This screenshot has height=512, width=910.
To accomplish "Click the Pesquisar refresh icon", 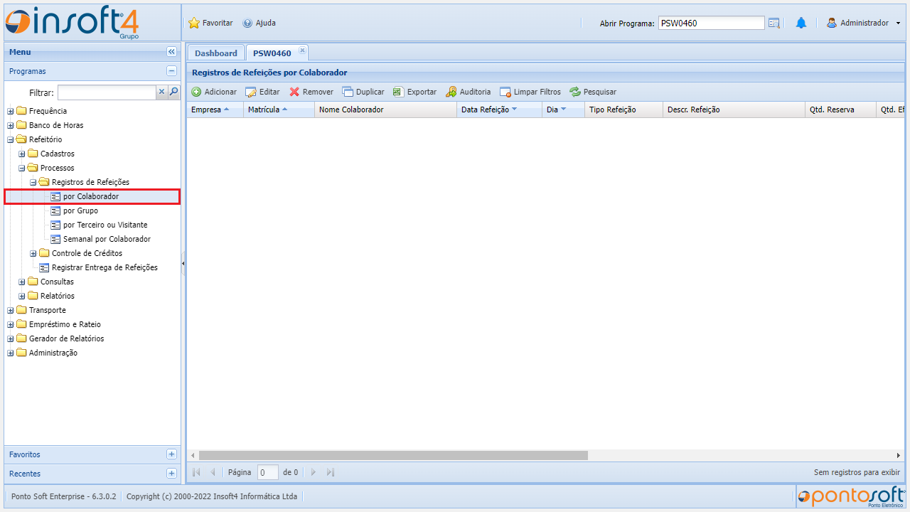I will coord(575,92).
